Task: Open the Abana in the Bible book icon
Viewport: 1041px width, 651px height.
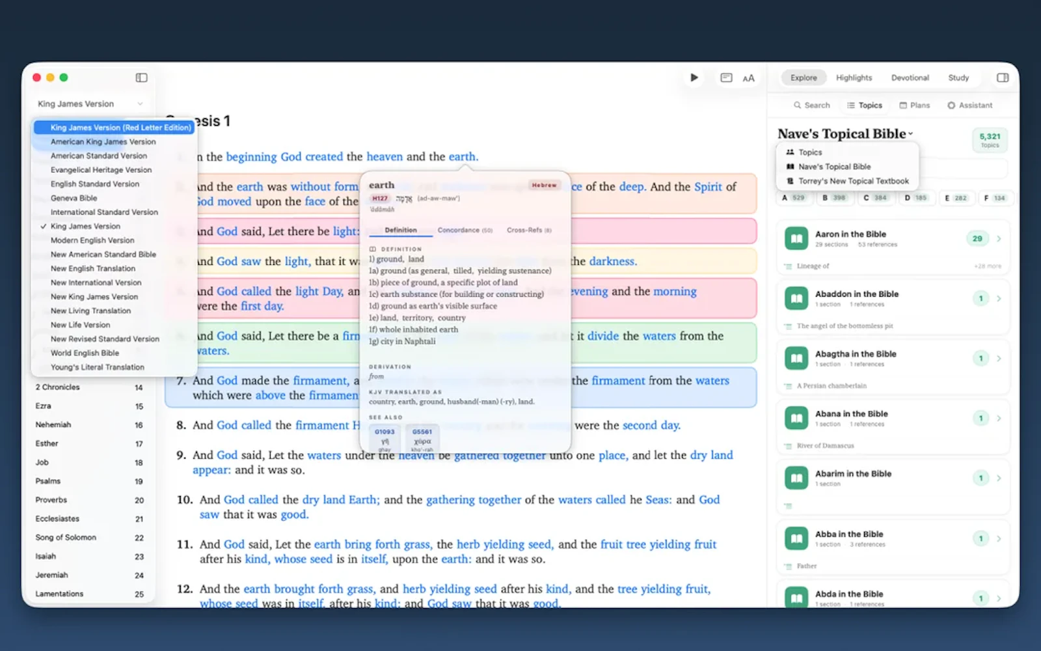Action: click(x=796, y=419)
